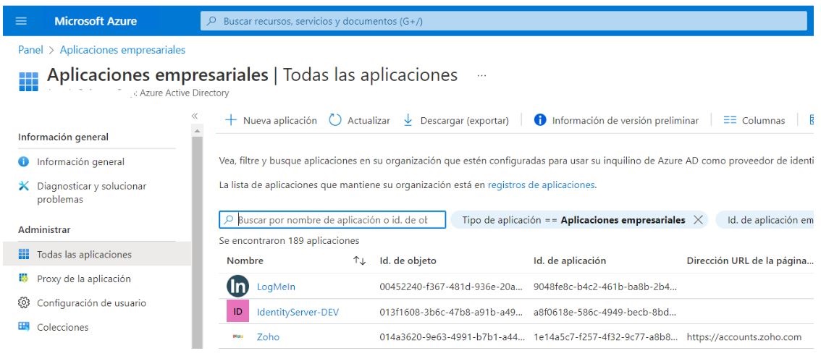Click the blue info icon in toolbar
821x356 pixels.
[540, 120]
